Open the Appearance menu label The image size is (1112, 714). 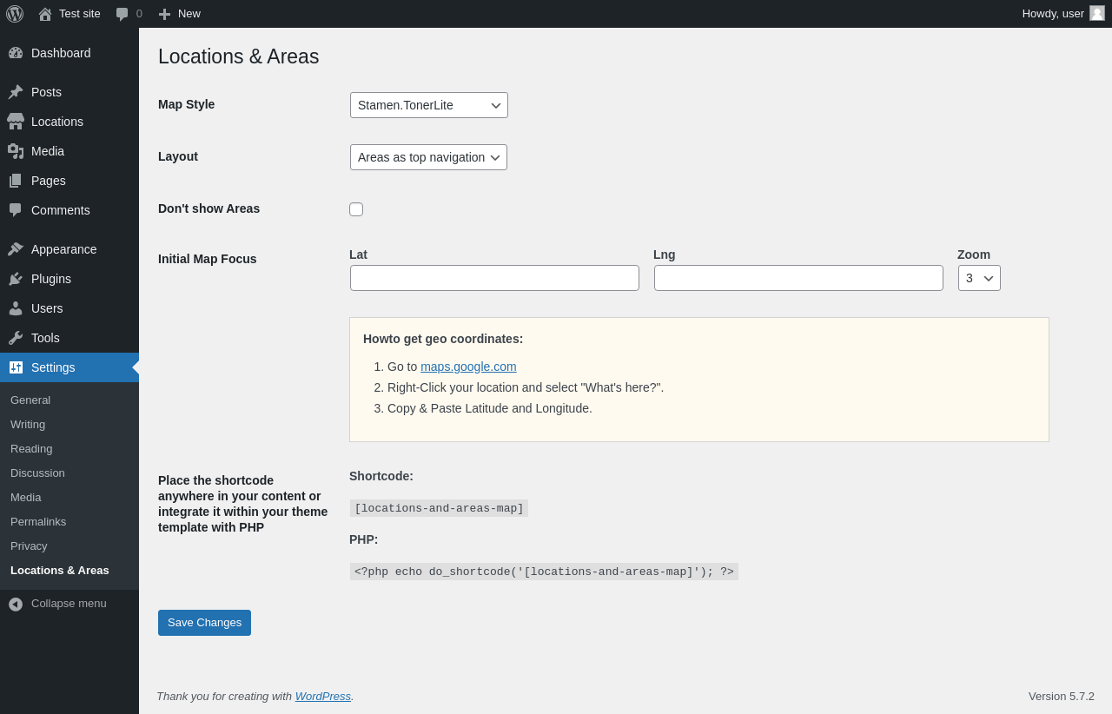click(64, 249)
